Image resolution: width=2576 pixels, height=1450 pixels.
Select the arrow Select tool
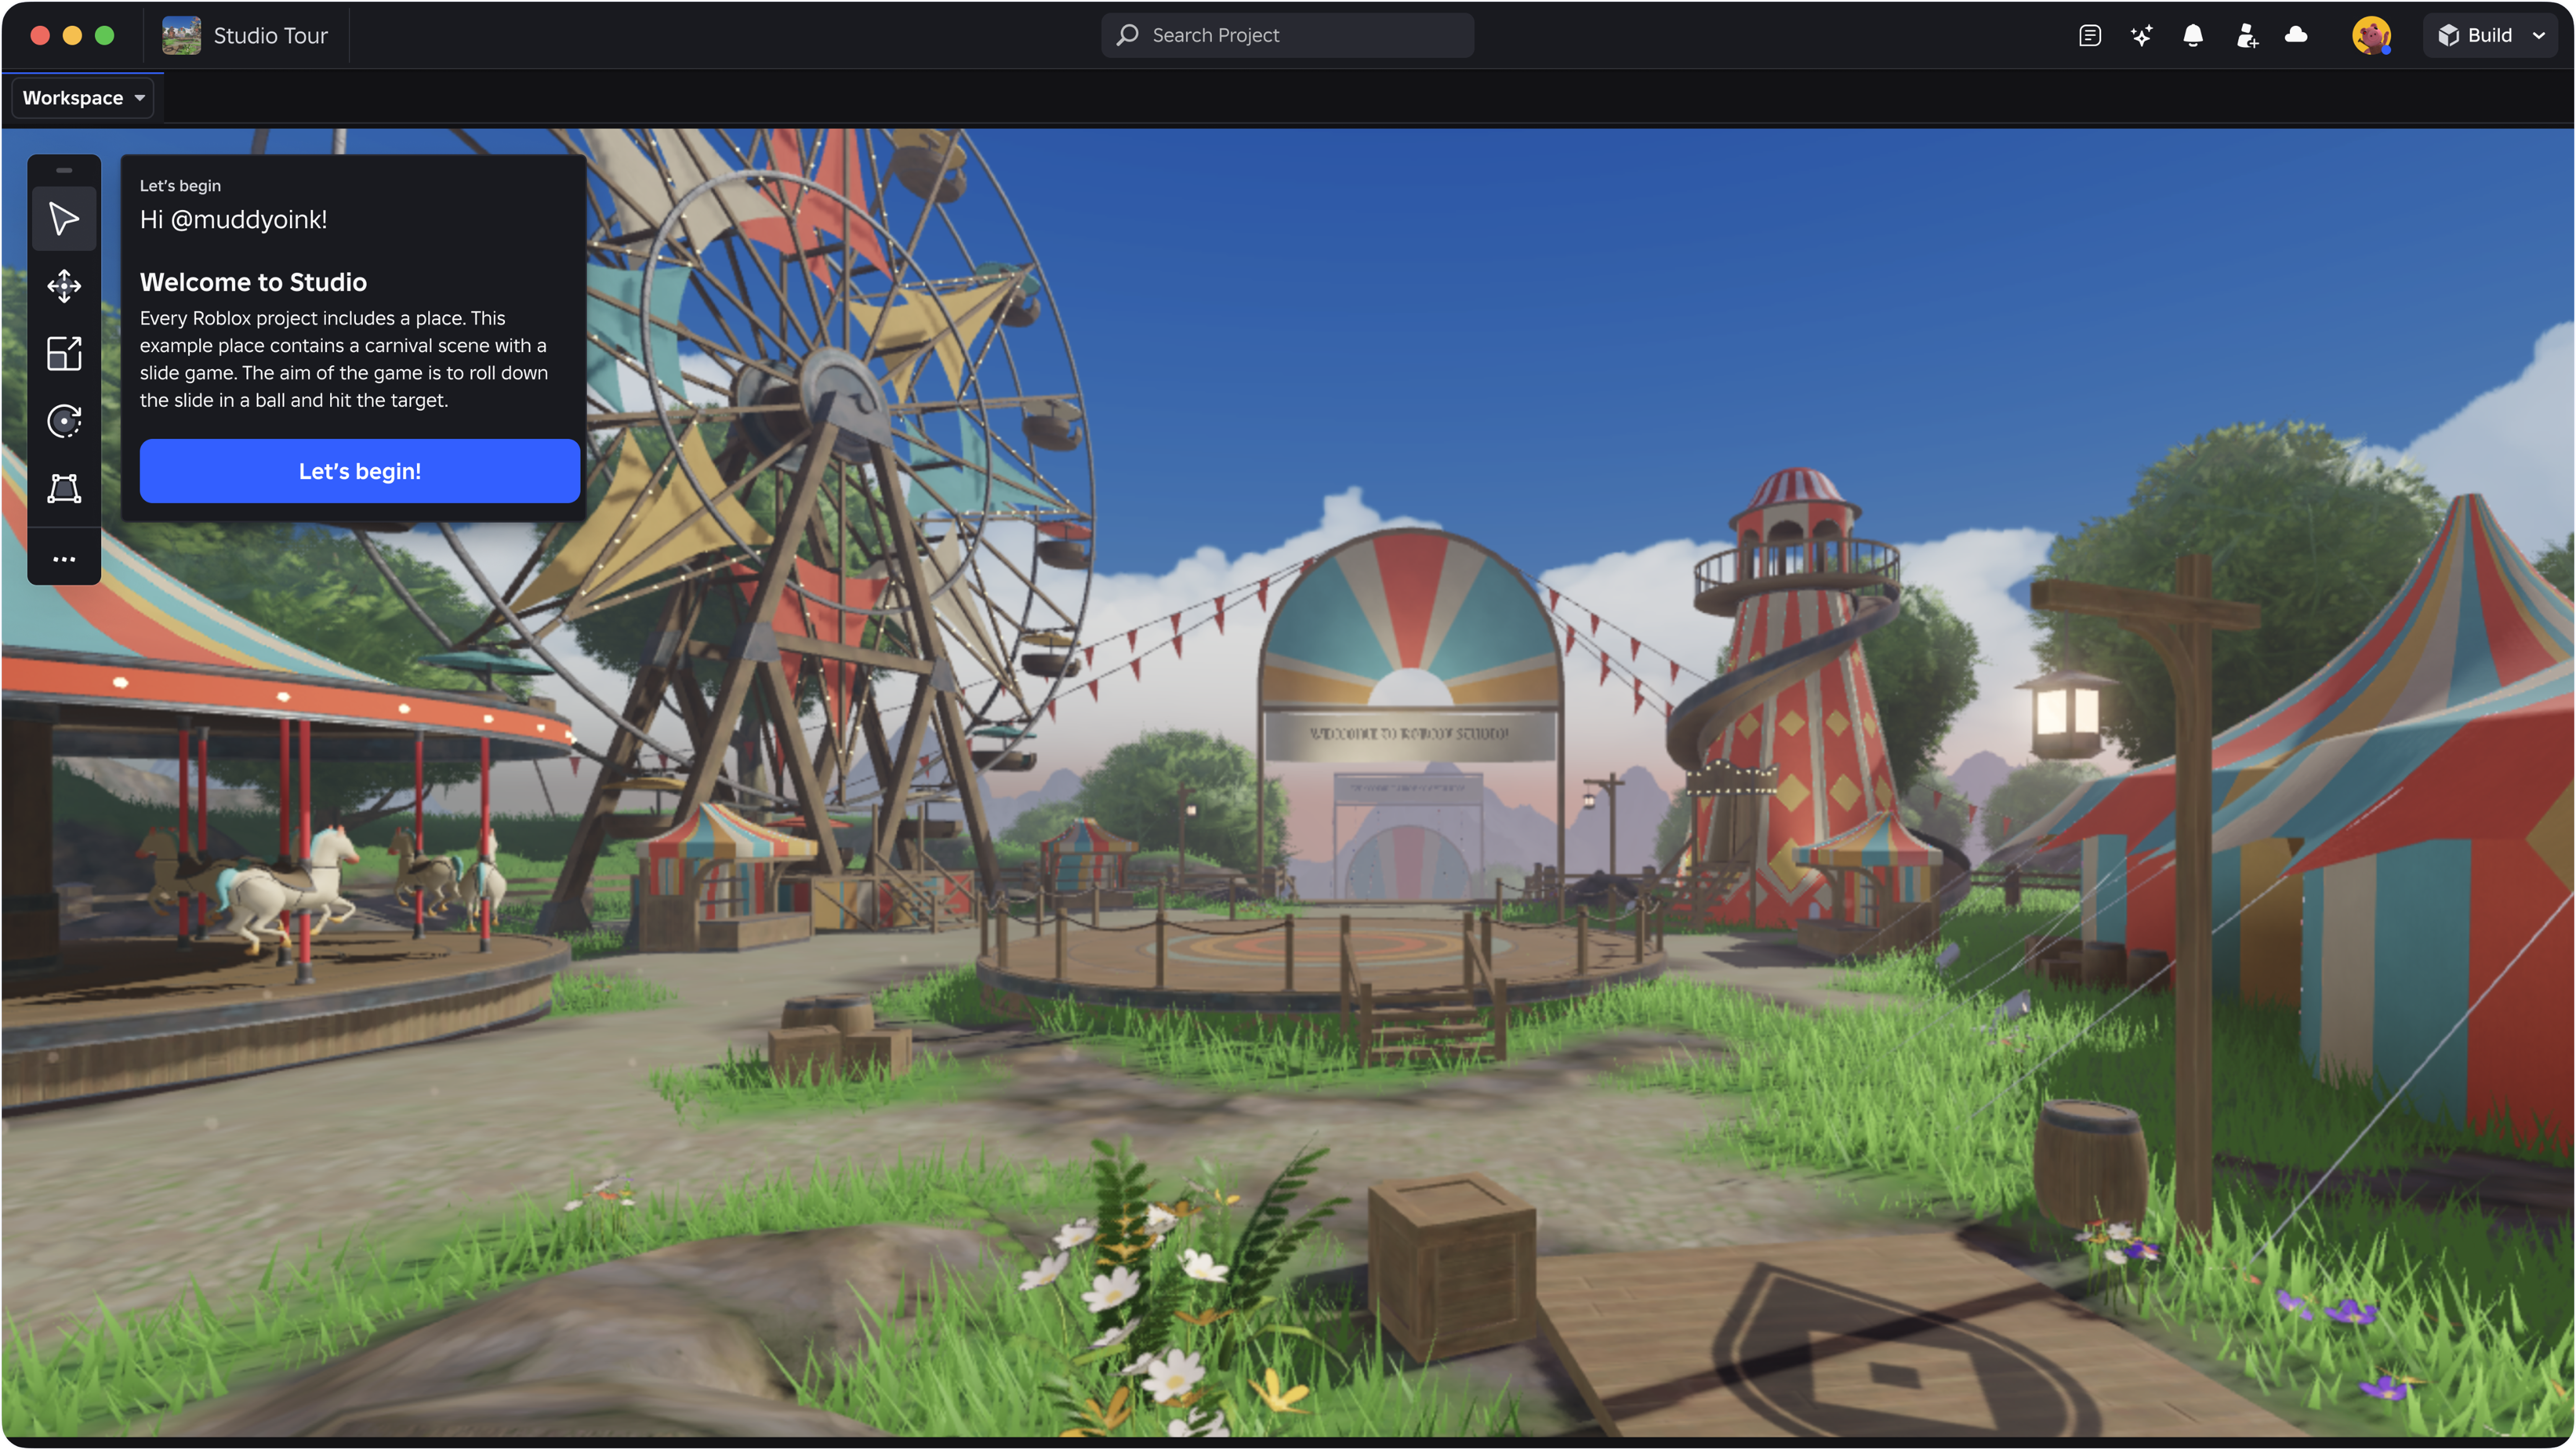tap(64, 219)
